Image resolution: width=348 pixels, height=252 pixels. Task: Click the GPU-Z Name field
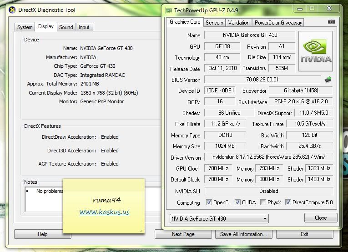click(x=250, y=35)
